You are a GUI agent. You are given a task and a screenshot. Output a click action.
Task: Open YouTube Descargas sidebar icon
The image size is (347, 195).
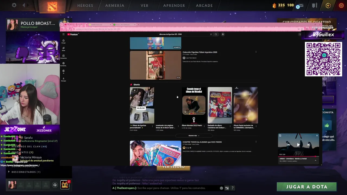click(x=63, y=79)
